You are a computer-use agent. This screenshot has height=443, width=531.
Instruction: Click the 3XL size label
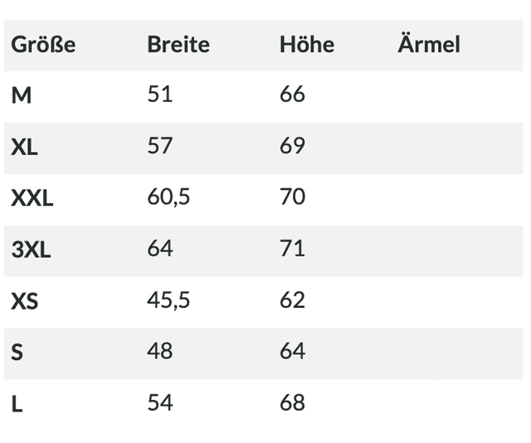click(31, 250)
